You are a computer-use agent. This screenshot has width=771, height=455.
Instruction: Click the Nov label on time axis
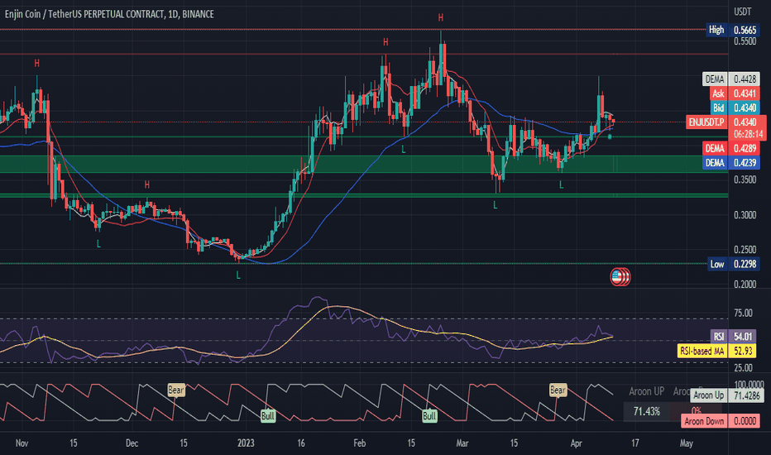click(22, 443)
